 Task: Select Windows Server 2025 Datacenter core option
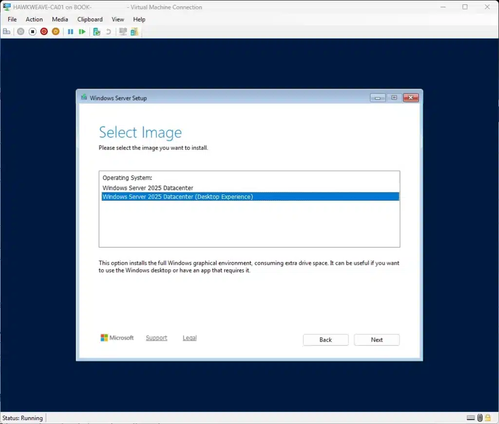(x=148, y=188)
